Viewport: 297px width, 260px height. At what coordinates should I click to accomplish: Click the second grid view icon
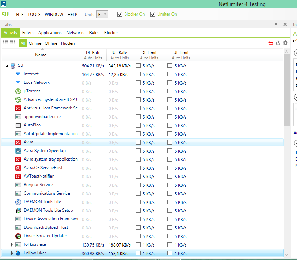13,43
